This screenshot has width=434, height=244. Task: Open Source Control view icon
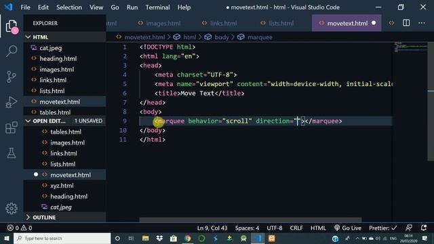[x=12, y=77]
